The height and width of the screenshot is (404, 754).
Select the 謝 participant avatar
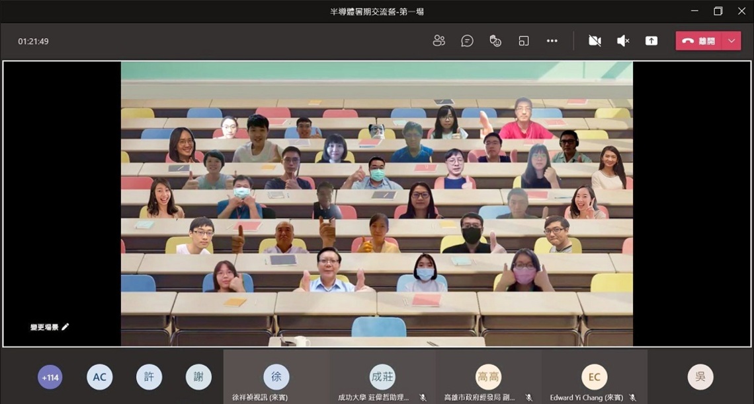pos(198,377)
